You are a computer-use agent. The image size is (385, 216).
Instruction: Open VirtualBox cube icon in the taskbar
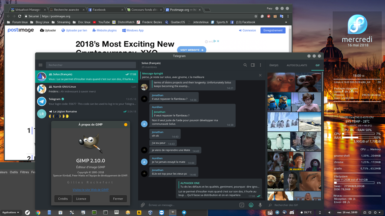click(150, 212)
